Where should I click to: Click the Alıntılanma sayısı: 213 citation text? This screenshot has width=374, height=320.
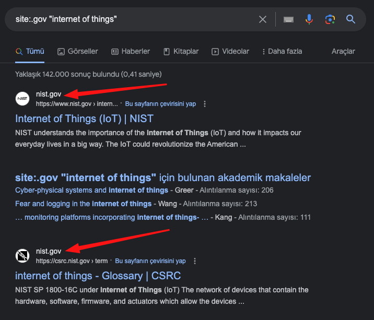click(220, 204)
